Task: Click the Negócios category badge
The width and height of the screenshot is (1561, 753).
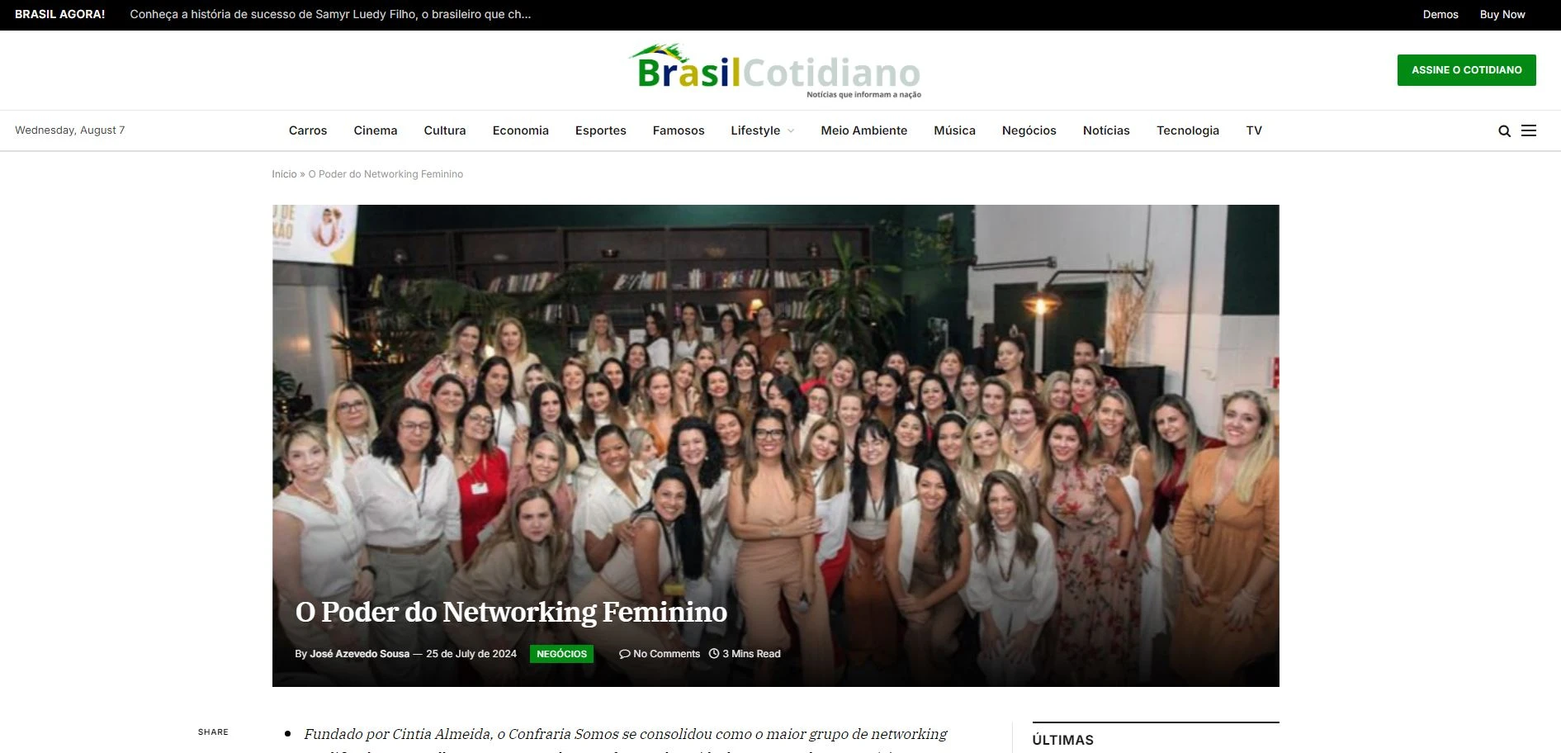Action: click(561, 654)
